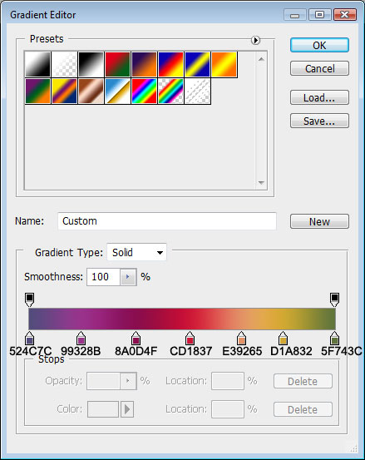Screen dimensions: 365x460
Task: Open the Presets flyout menu arrow
Action: [255, 40]
